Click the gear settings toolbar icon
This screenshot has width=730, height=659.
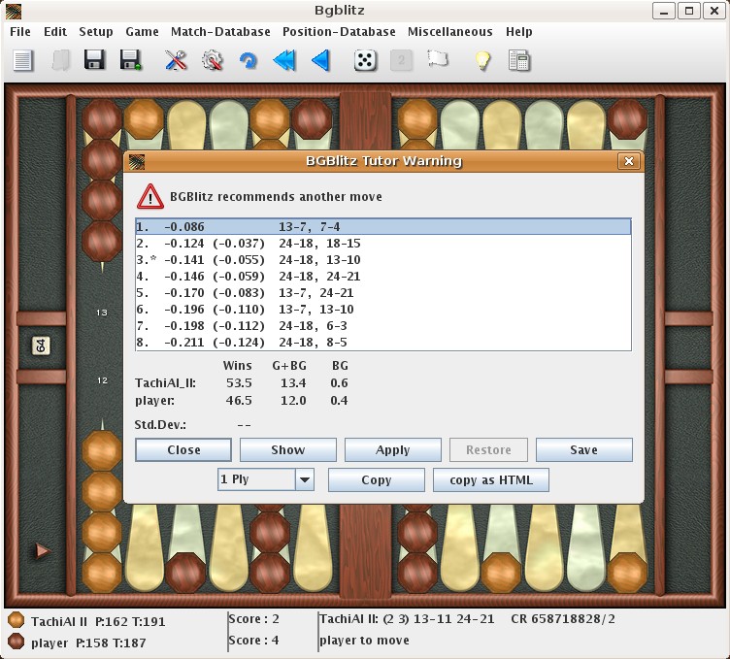point(213,60)
